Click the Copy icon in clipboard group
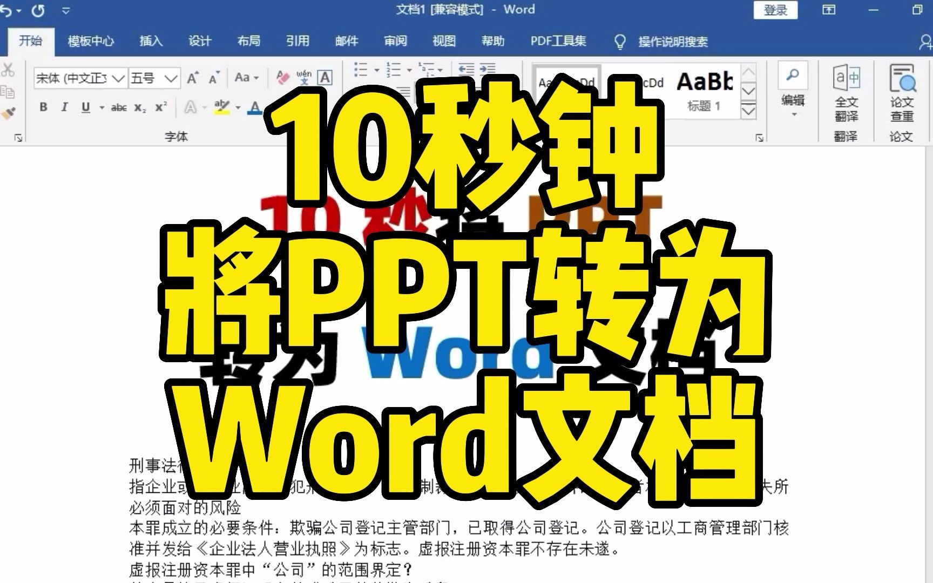933x583 pixels. (8, 92)
